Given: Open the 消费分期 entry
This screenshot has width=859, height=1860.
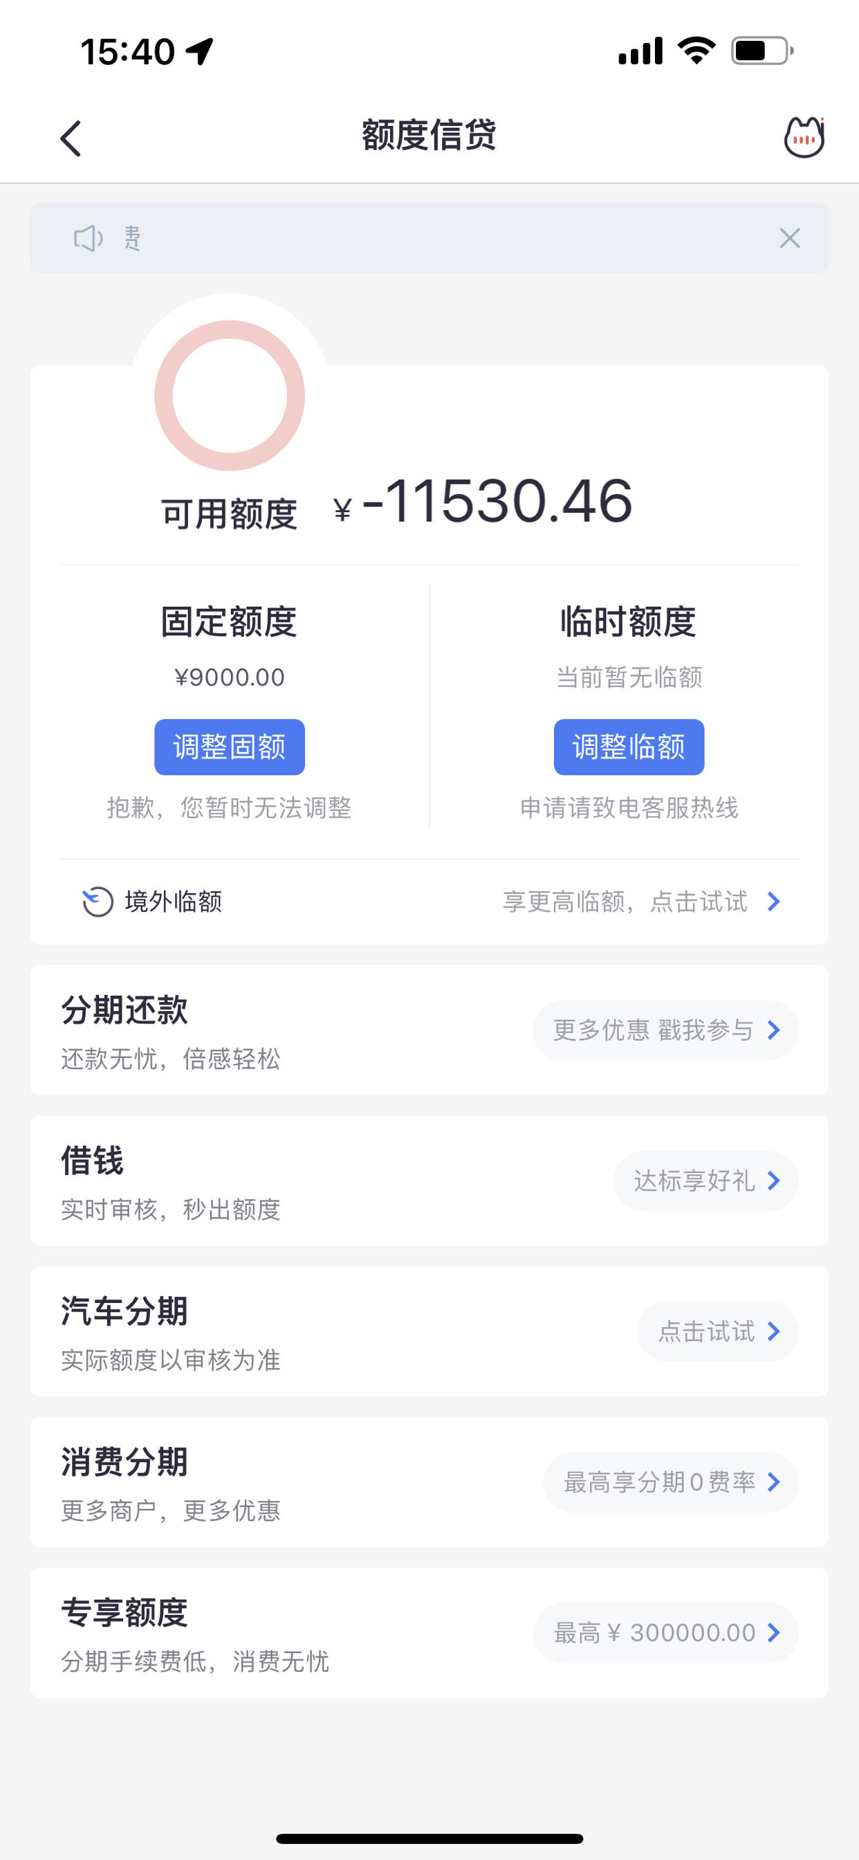Looking at the screenshot, I should 429,1482.
